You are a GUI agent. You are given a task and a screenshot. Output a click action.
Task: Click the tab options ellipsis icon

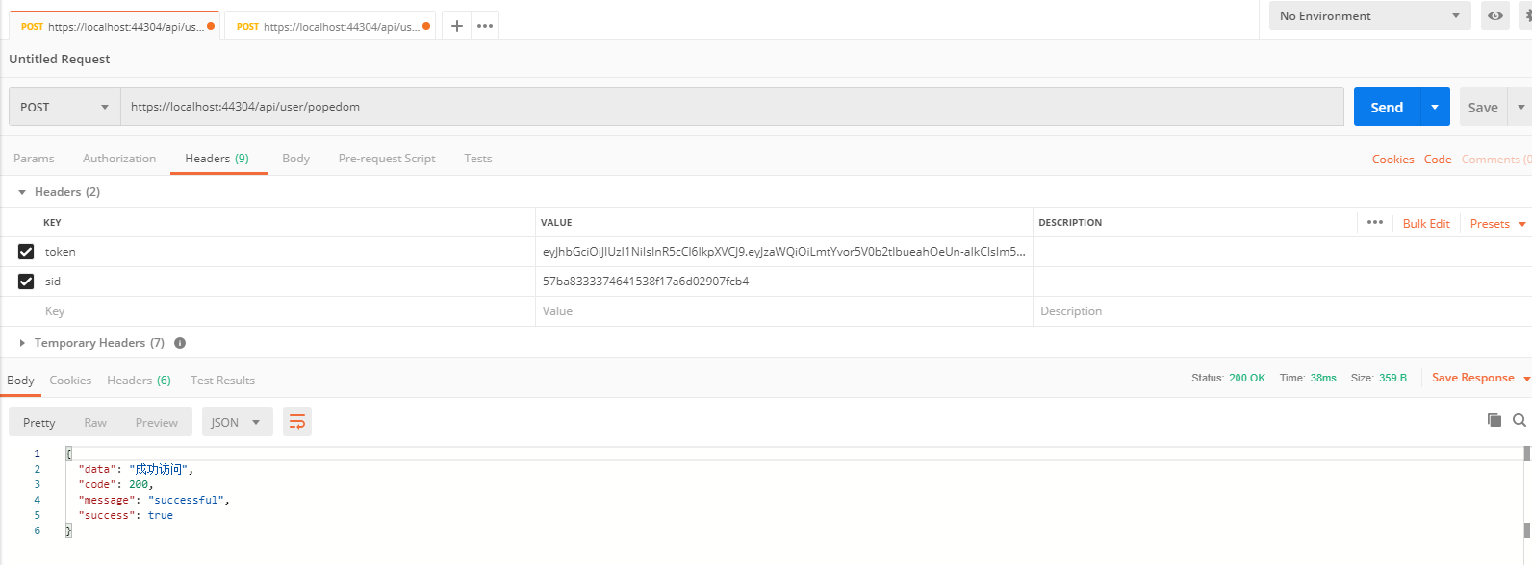click(x=485, y=26)
